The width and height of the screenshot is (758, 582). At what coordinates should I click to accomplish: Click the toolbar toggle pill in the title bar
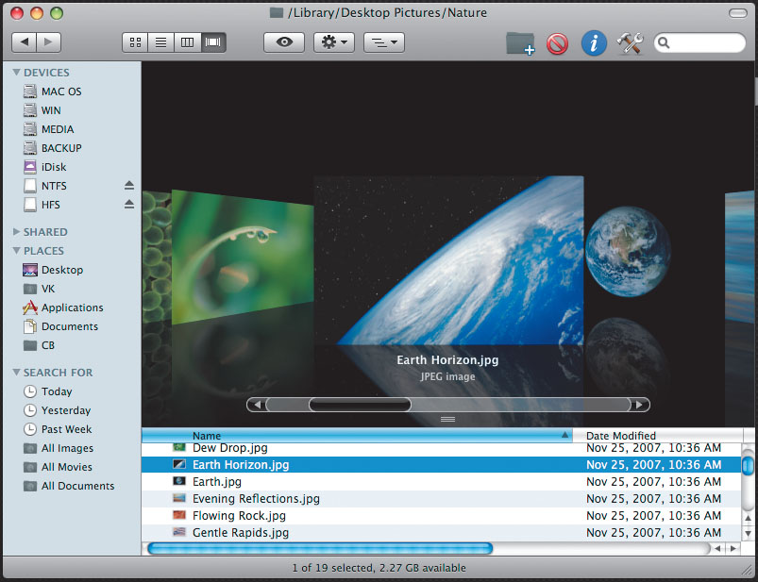point(737,13)
